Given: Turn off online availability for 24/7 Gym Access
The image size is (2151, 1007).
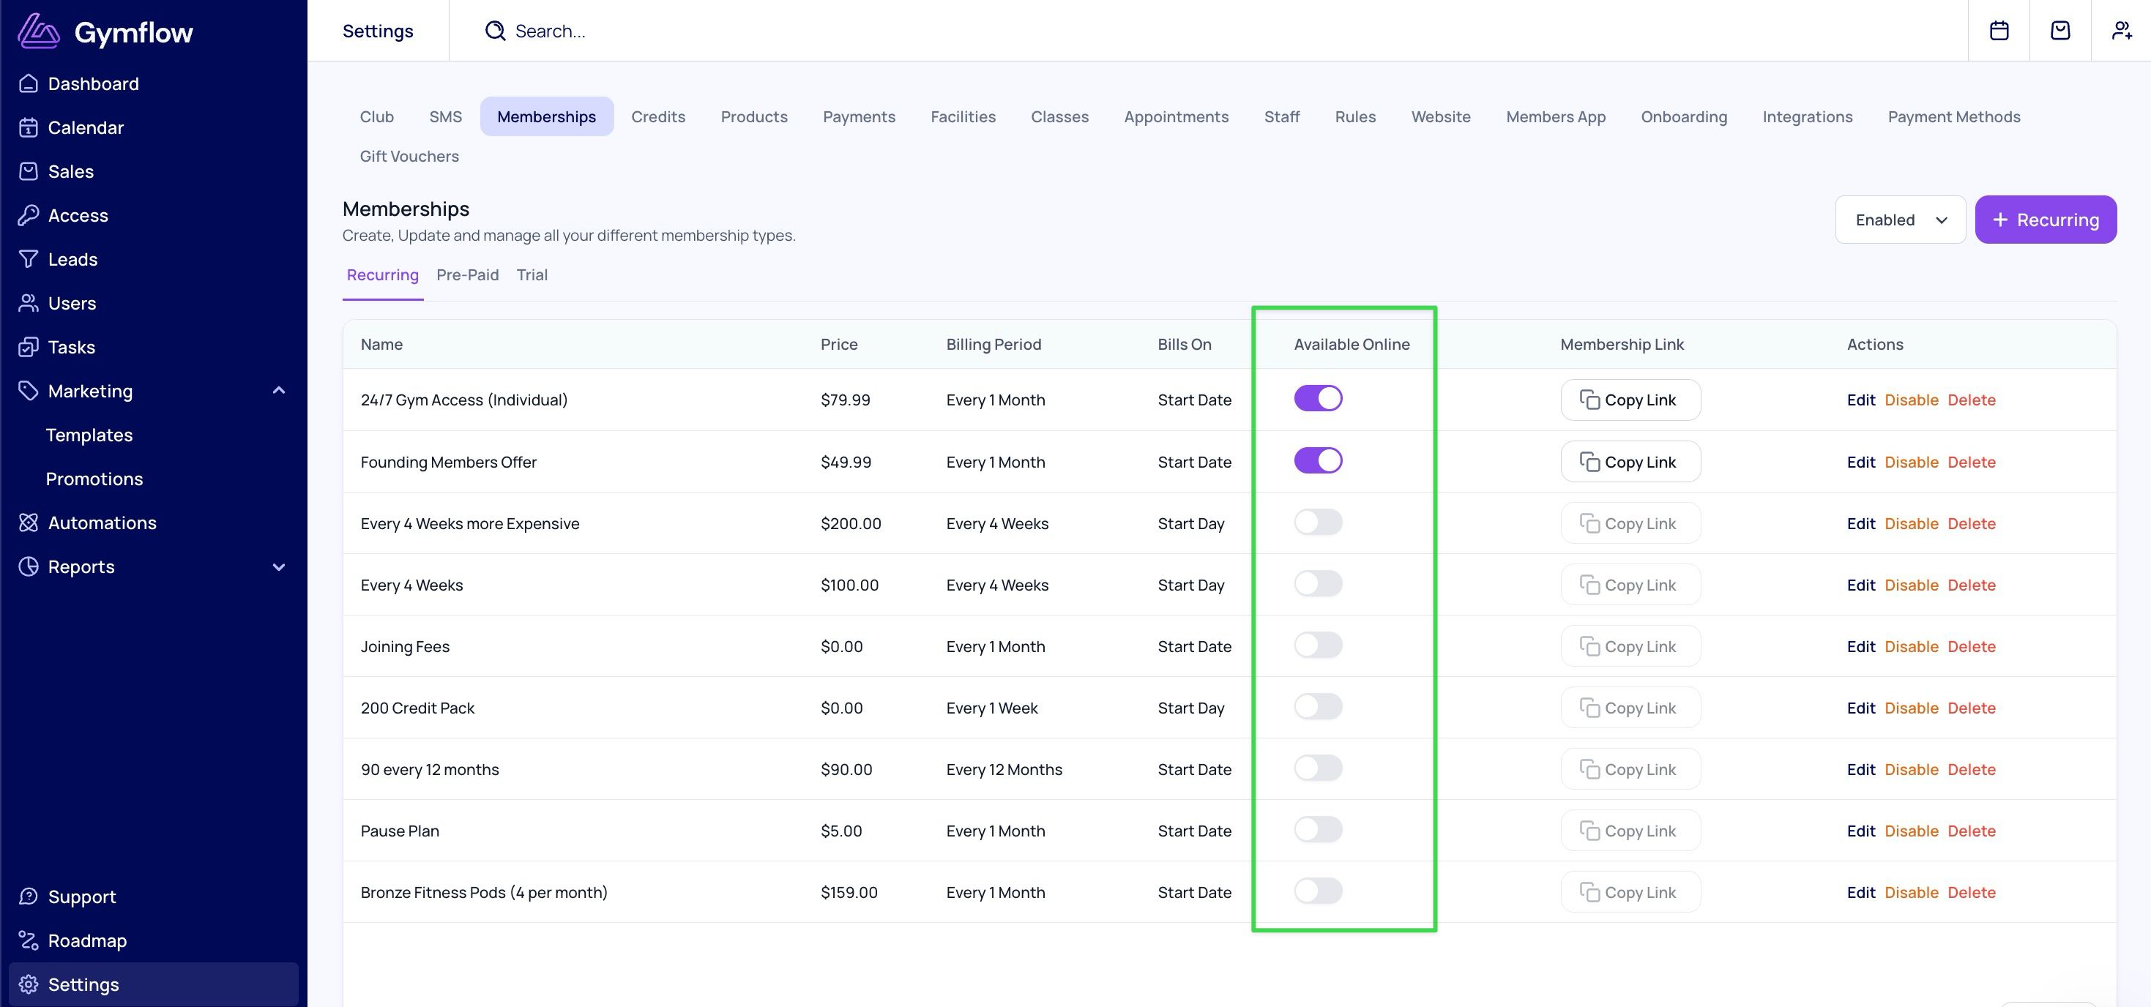Looking at the screenshot, I should (1318, 398).
